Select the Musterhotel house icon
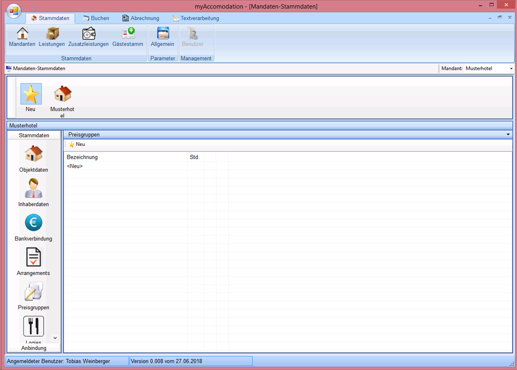The width and height of the screenshot is (517, 370). [x=62, y=95]
